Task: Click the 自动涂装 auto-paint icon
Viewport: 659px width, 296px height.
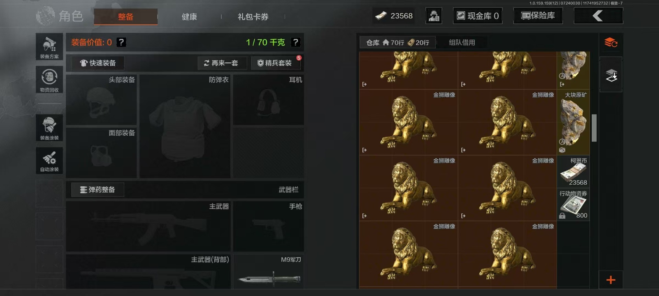Action: click(49, 161)
